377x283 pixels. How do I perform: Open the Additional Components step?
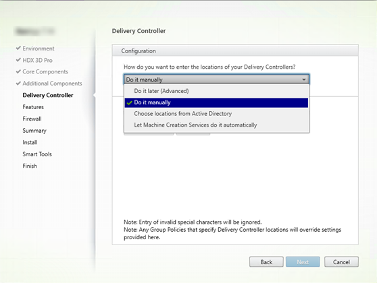[x=52, y=84]
